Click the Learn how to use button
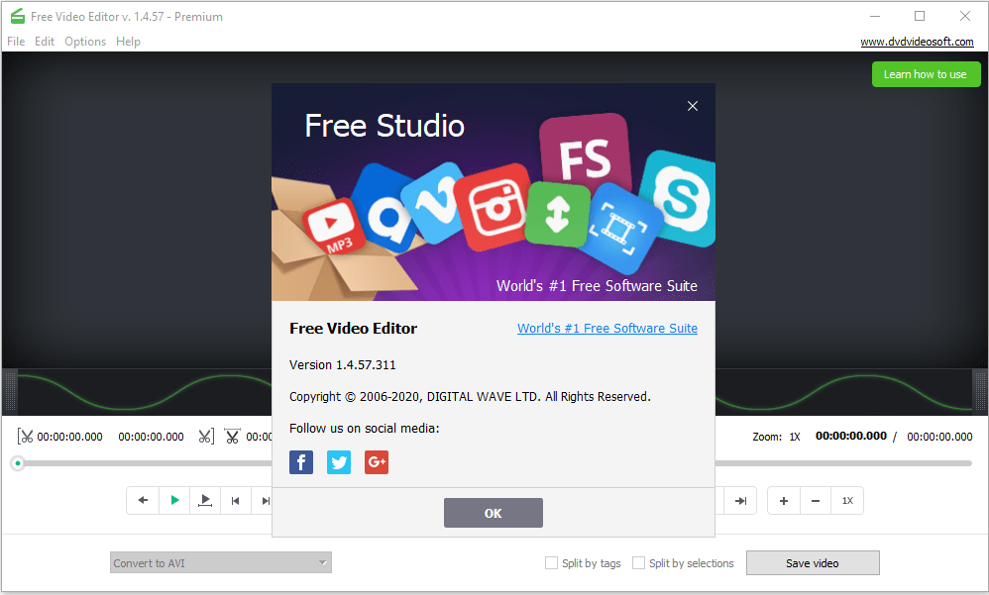 pos(926,74)
